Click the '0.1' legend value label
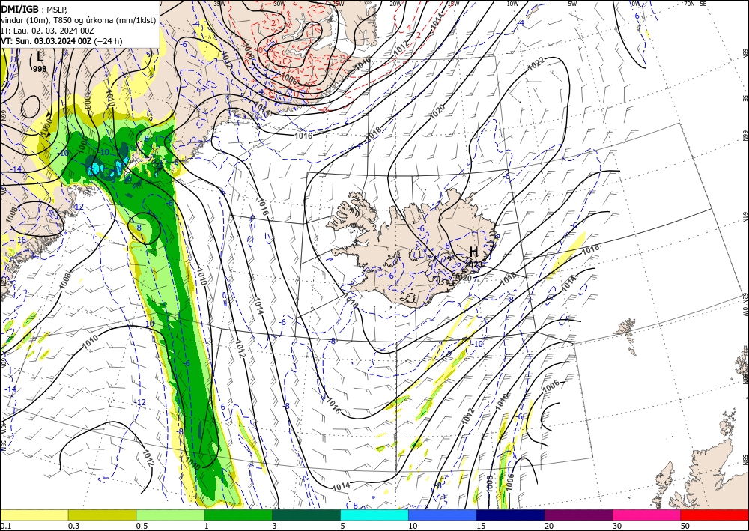The image size is (749, 531). pyautogui.click(x=6, y=526)
